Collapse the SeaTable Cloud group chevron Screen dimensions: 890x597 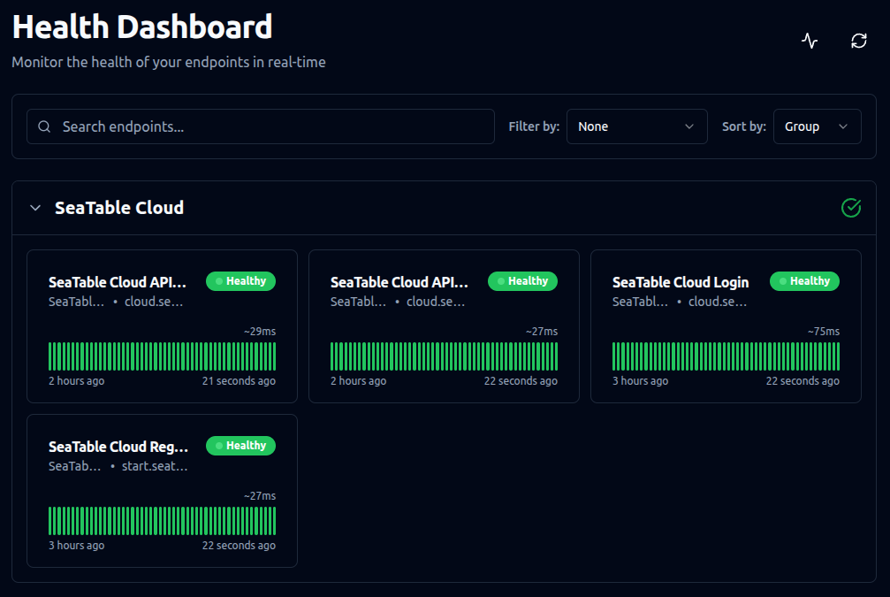point(35,208)
